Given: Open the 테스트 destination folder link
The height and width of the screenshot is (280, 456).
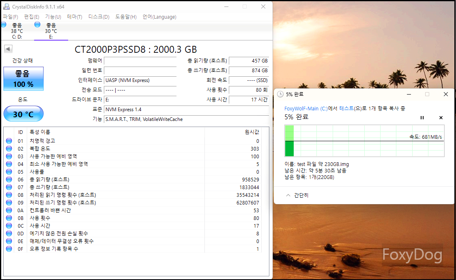Looking at the screenshot, I should coord(346,108).
